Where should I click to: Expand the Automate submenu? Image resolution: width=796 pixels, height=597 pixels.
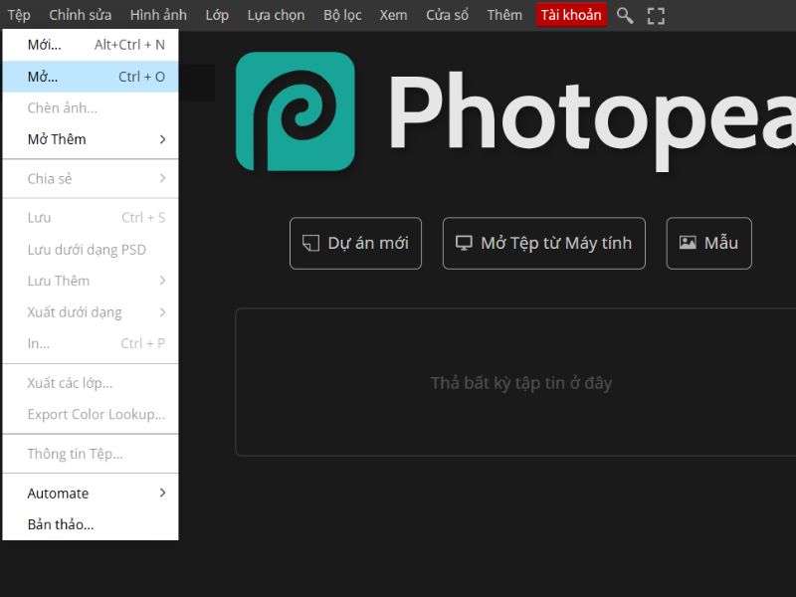(x=91, y=493)
